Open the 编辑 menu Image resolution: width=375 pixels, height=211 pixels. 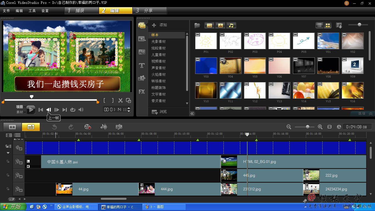[x=19, y=11]
